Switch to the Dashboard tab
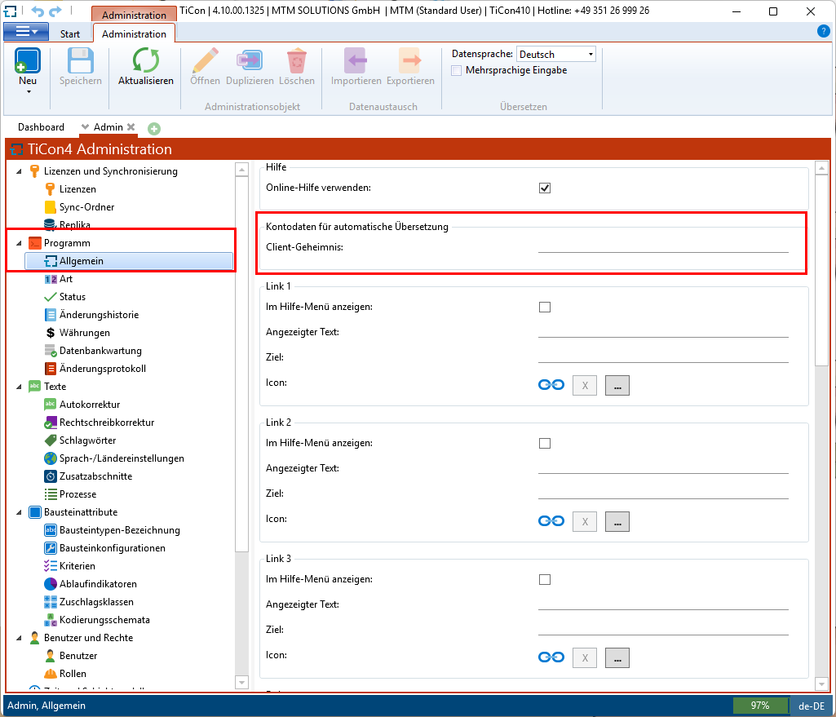Screen dimensions: 836x717 click(x=41, y=127)
